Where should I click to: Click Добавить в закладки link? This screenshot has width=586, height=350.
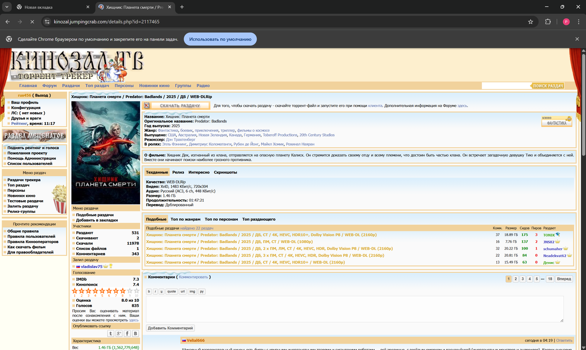pyautogui.click(x=97, y=220)
